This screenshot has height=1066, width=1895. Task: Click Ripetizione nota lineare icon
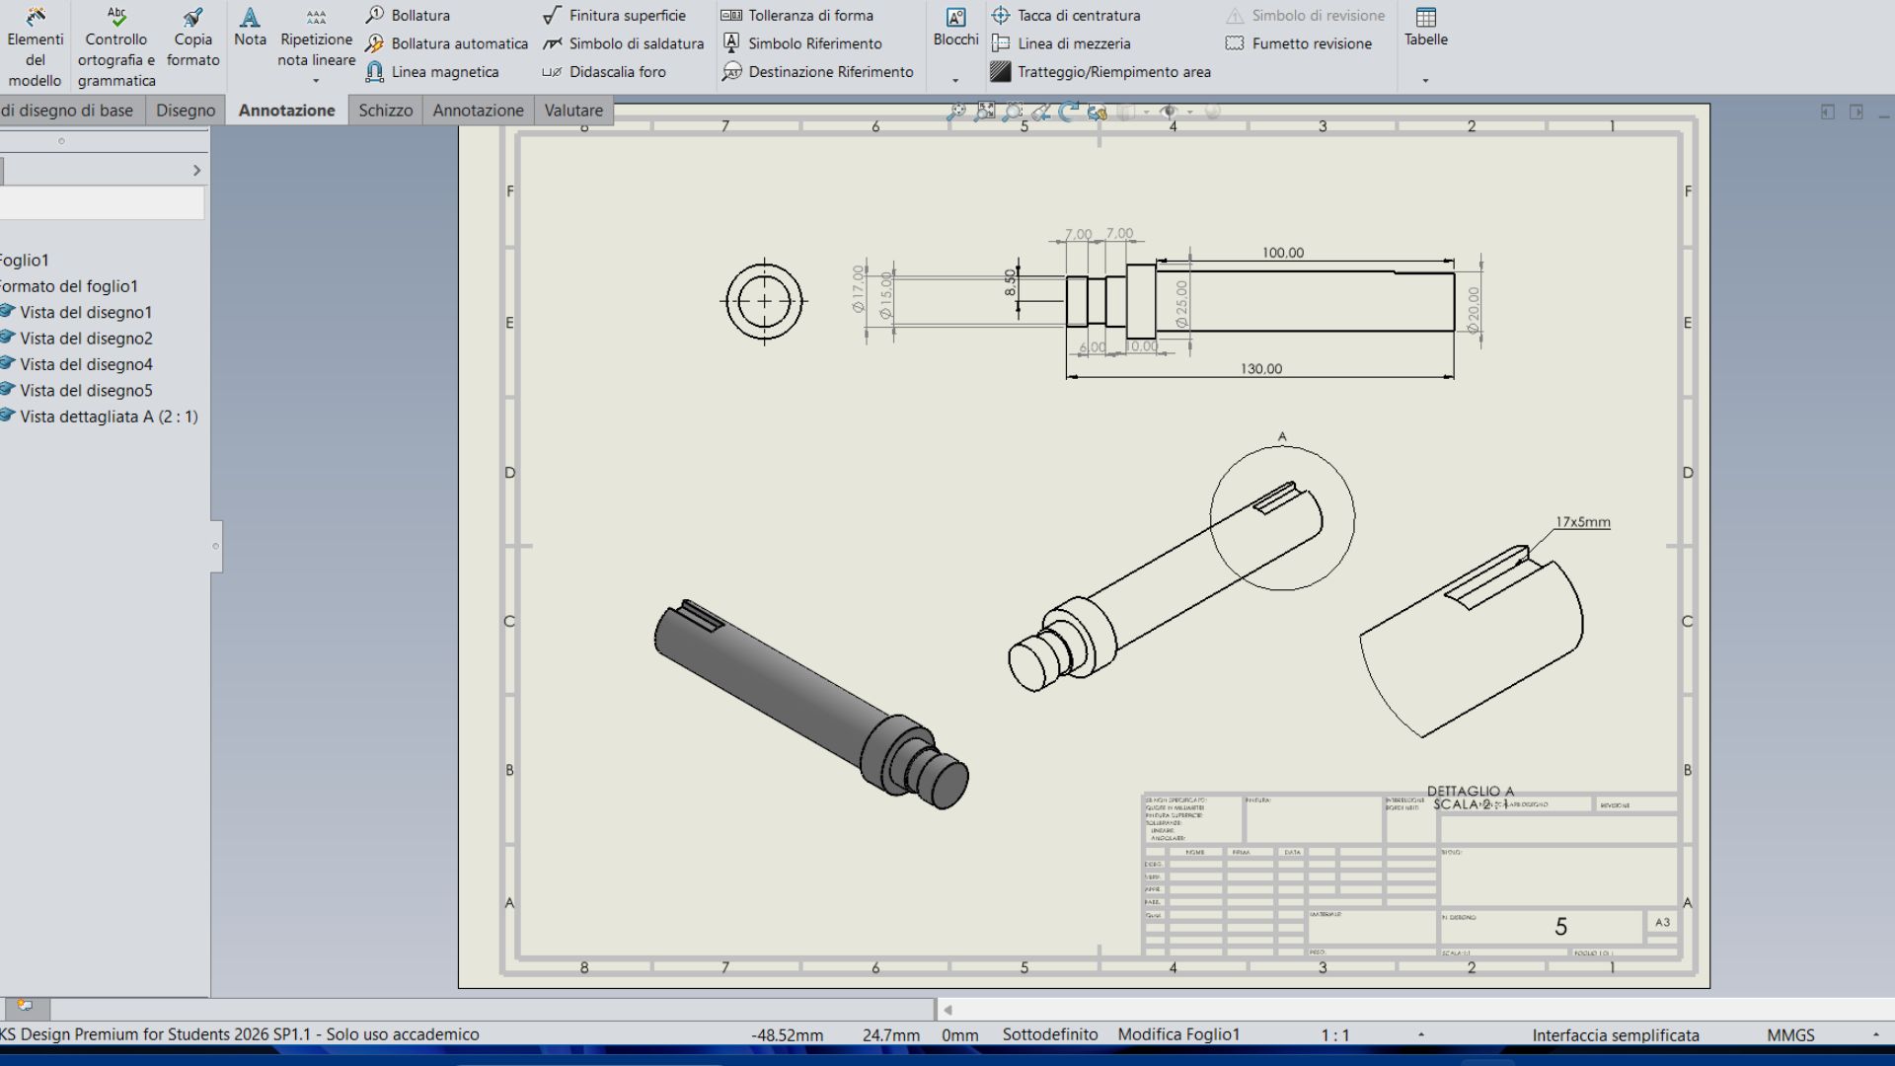316,17
